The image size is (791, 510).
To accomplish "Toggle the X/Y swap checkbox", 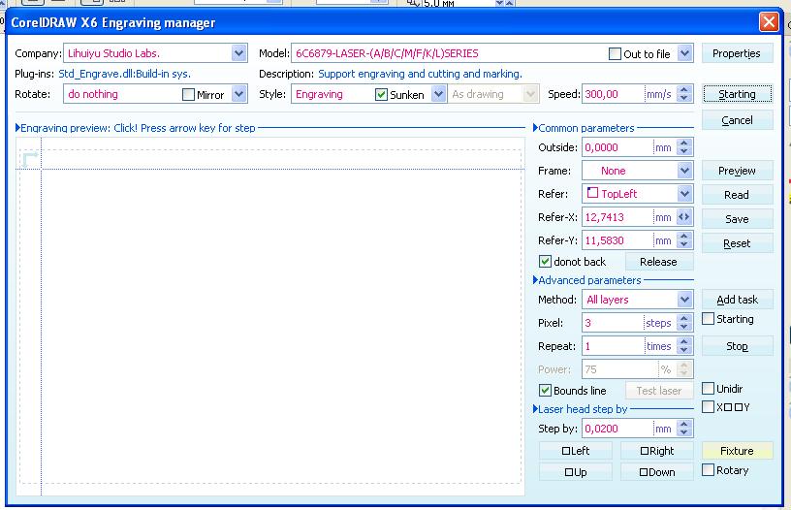I will (709, 406).
